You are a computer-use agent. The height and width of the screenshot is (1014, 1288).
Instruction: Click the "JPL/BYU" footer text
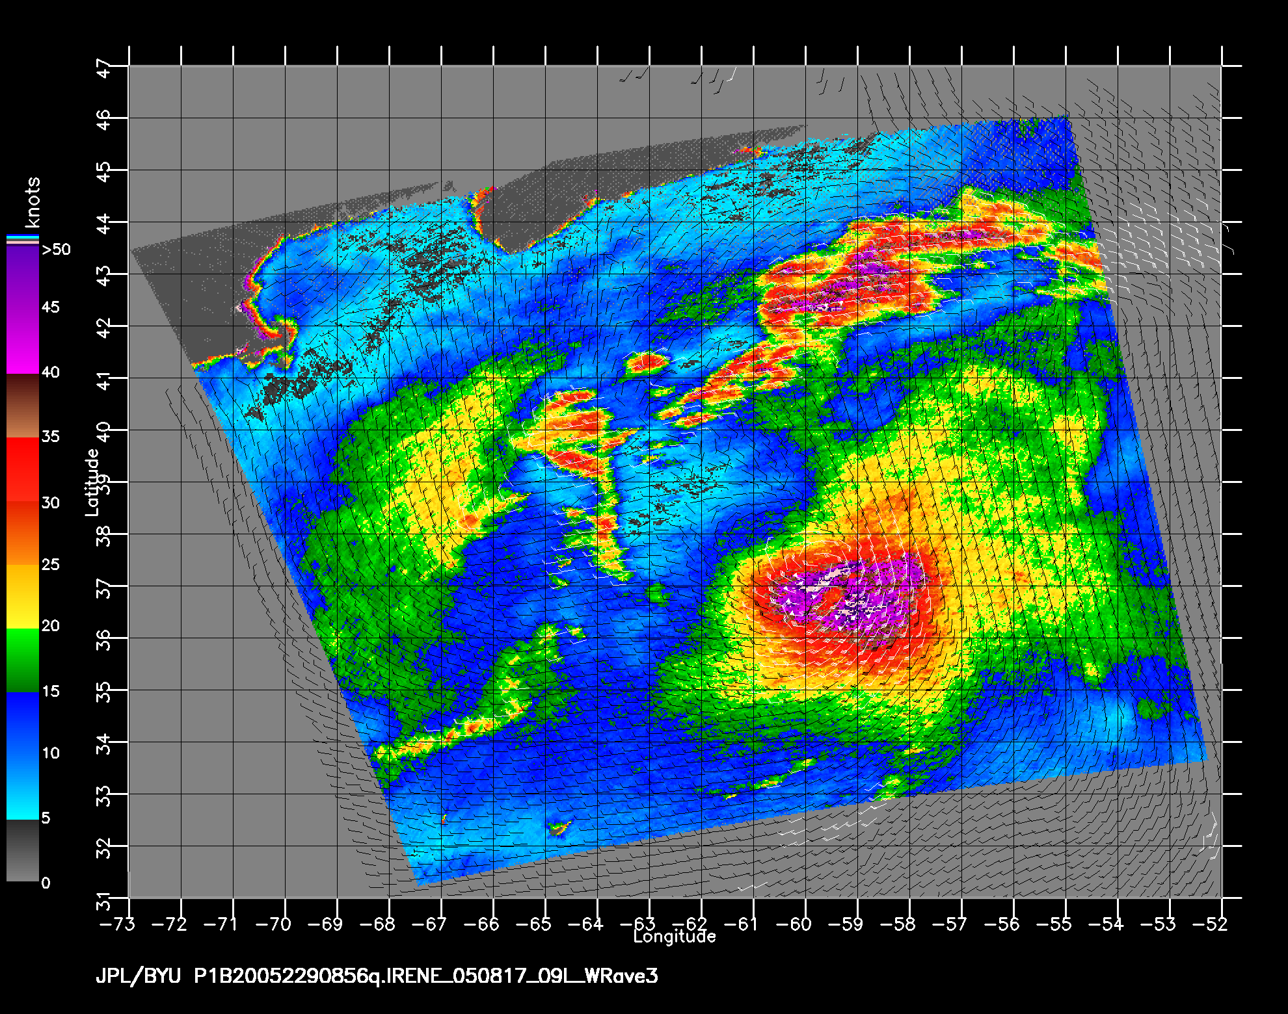138,976
